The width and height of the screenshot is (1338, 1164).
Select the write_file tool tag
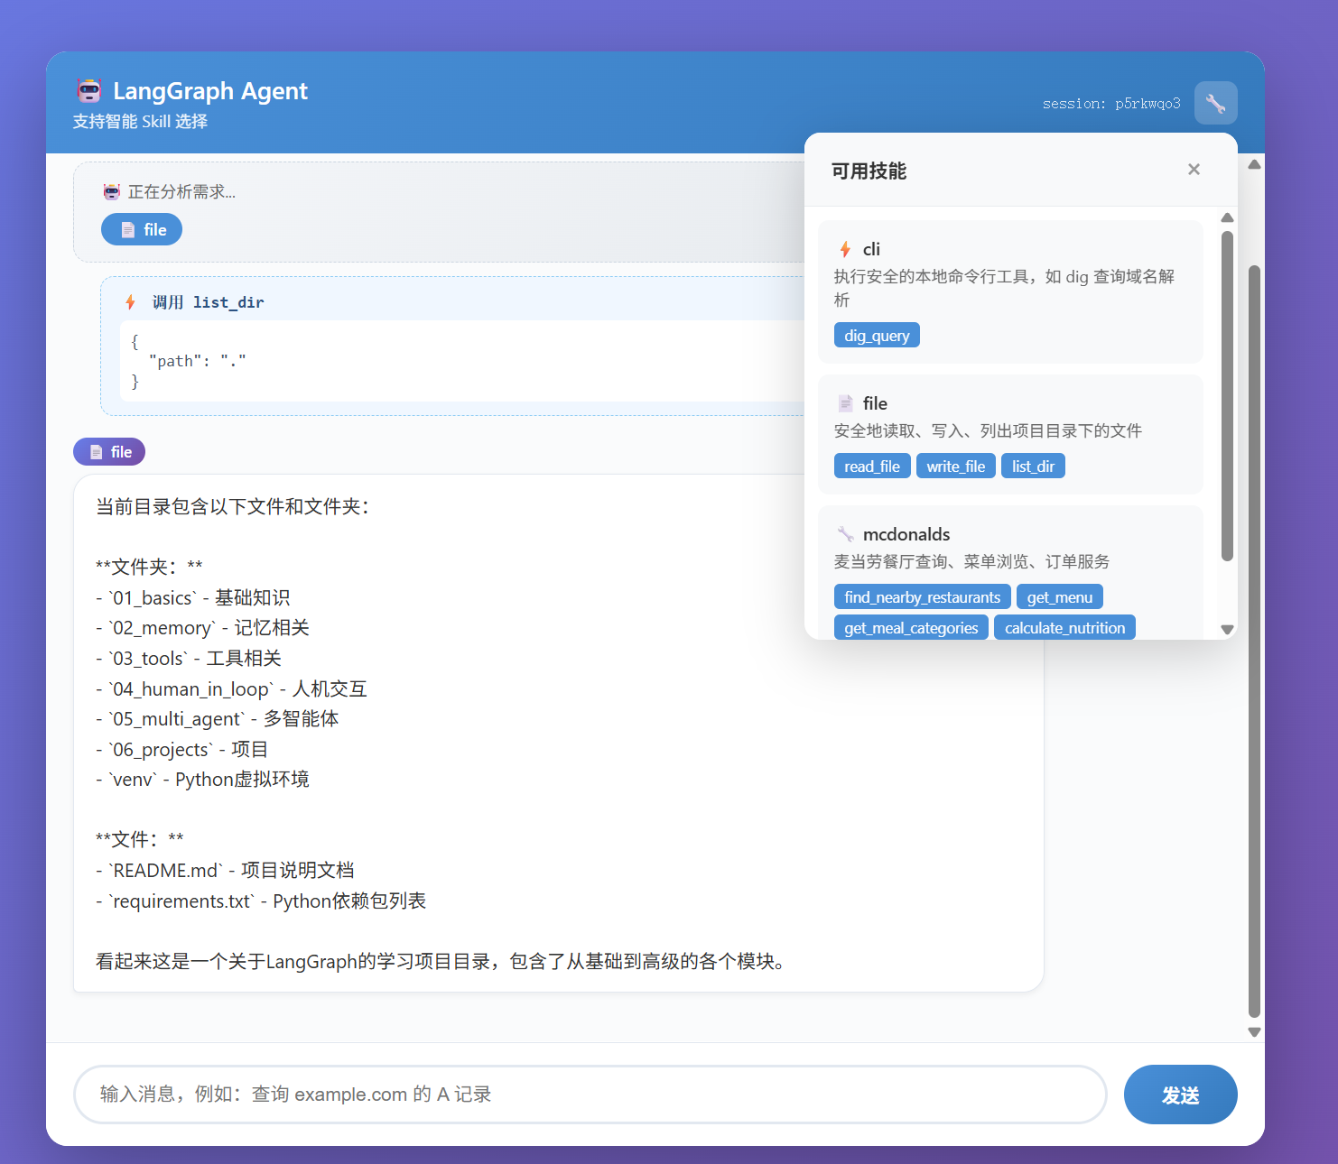(955, 467)
